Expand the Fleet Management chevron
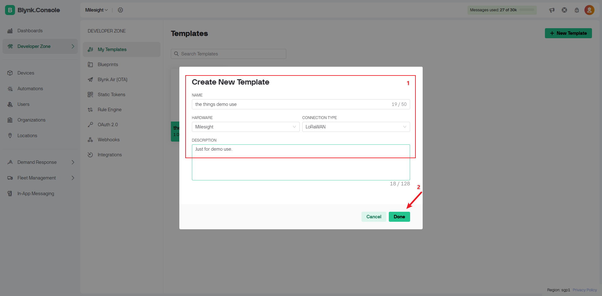Viewport: 602px width, 296px height. click(73, 178)
